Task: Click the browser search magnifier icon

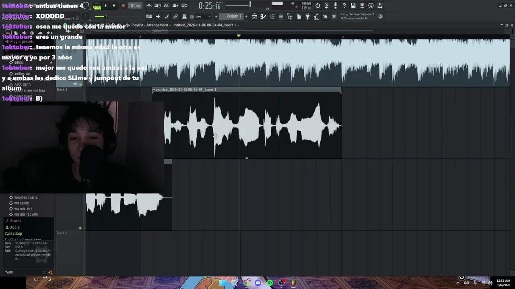Action: 50,273
